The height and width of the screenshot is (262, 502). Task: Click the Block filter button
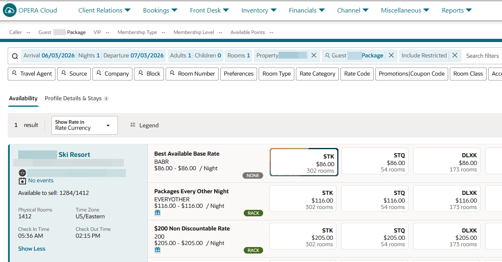(x=149, y=74)
